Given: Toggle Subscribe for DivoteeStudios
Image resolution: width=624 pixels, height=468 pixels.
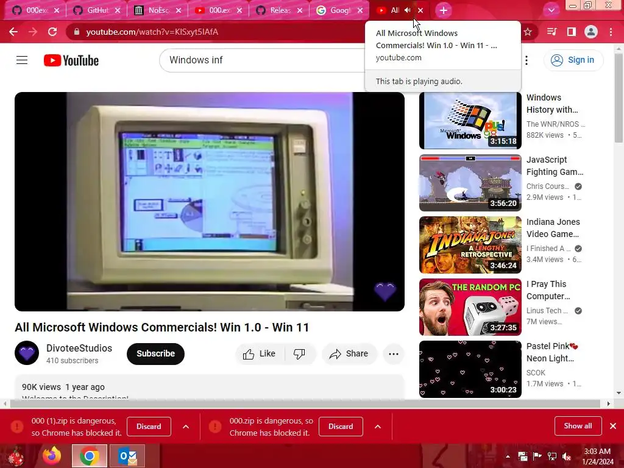Looking at the screenshot, I should click(155, 354).
